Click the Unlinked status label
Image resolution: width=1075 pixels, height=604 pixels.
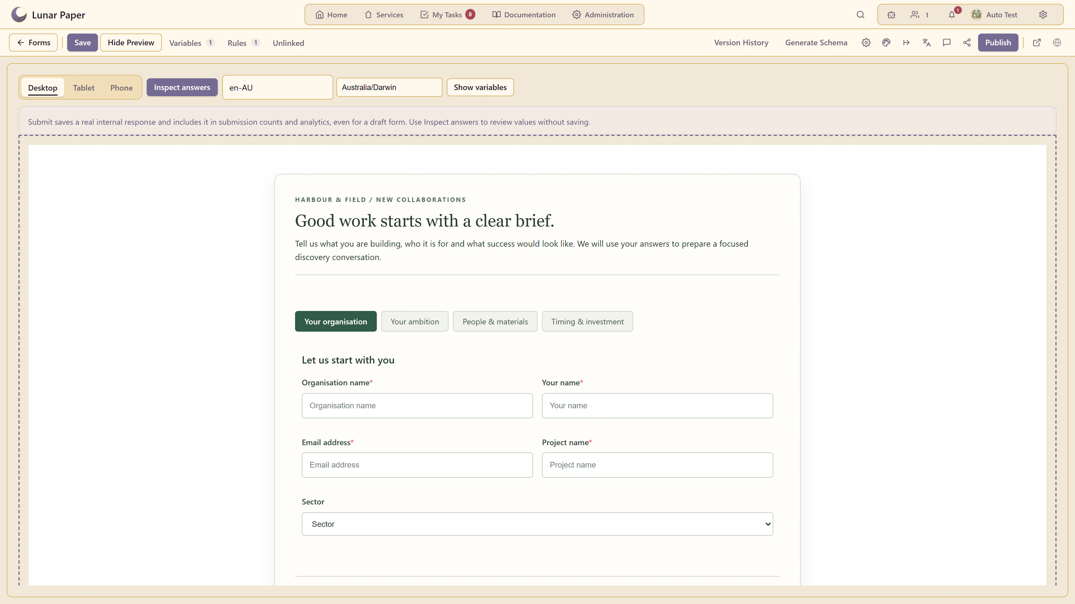288,43
